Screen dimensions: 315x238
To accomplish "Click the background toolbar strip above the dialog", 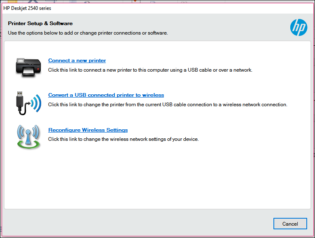I will (x=124, y=2).
